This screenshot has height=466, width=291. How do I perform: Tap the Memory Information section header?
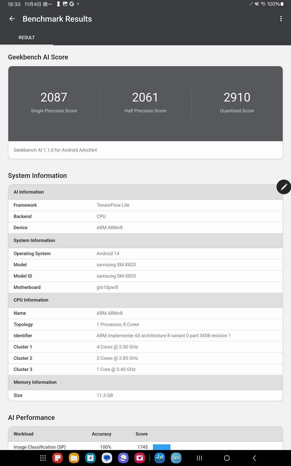pyautogui.click(x=145, y=382)
